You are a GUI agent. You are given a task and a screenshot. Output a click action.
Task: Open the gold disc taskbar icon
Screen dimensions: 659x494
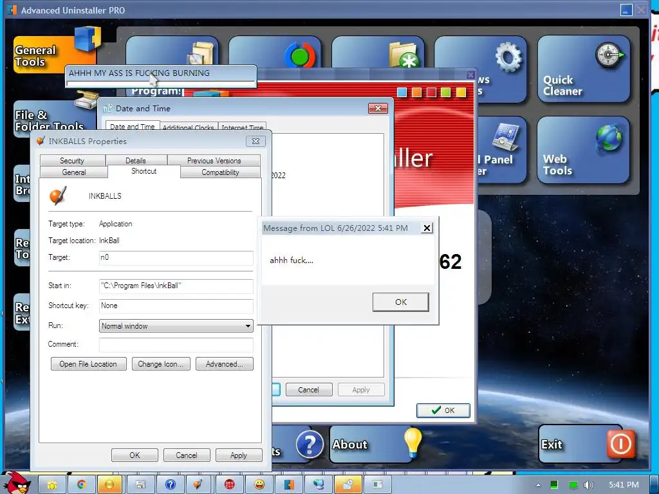pos(109,485)
